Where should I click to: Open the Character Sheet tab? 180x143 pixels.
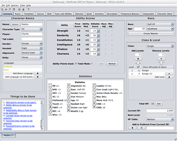[x=165, y=14]
